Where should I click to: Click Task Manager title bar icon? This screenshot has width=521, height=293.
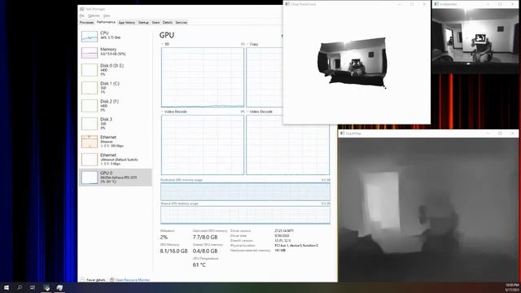(x=82, y=9)
